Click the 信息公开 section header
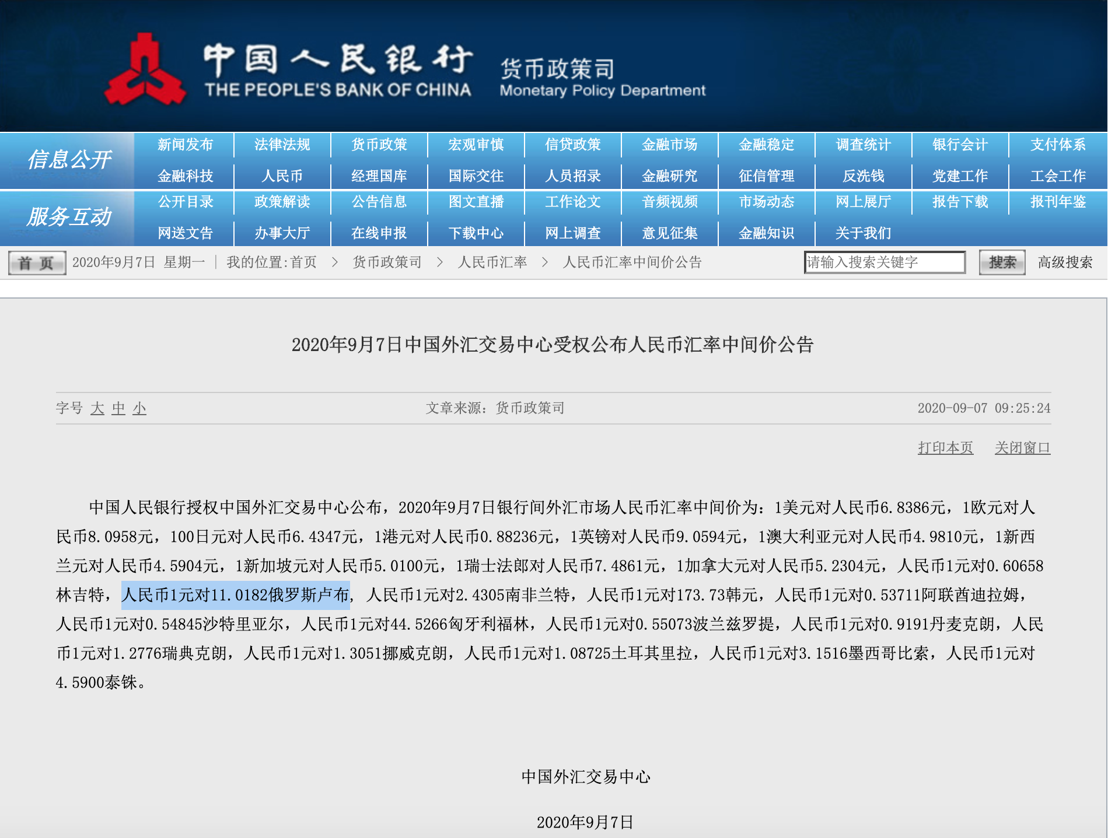 point(69,159)
